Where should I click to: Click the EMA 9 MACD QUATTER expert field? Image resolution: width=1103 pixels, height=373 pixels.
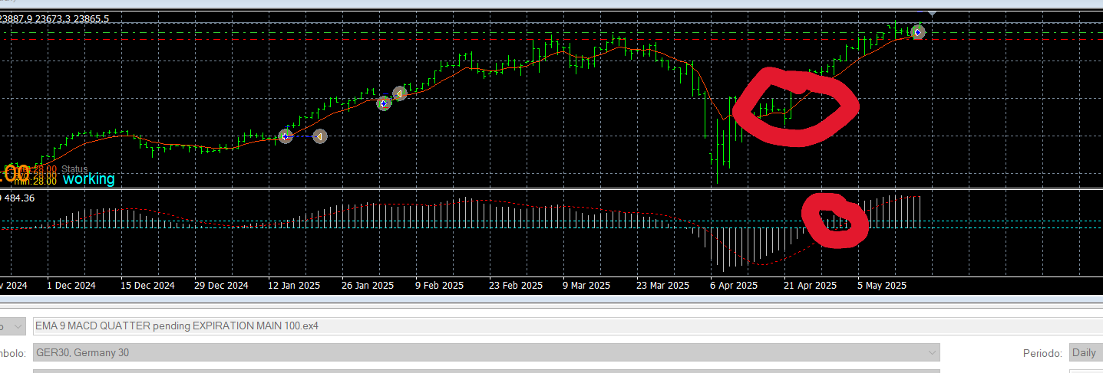coord(568,326)
